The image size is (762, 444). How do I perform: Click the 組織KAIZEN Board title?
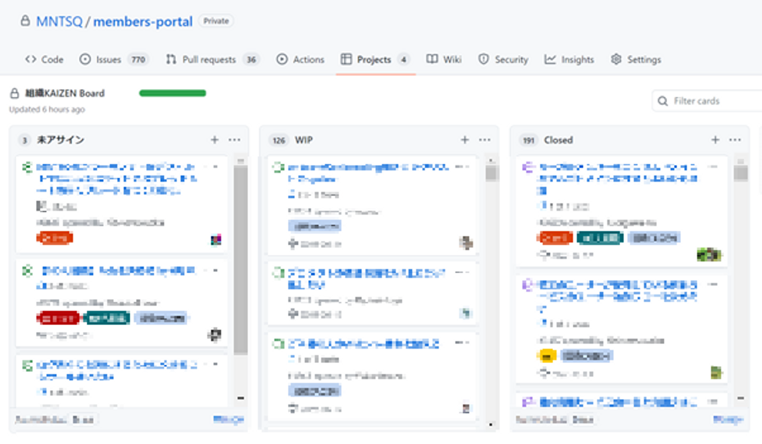point(65,94)
